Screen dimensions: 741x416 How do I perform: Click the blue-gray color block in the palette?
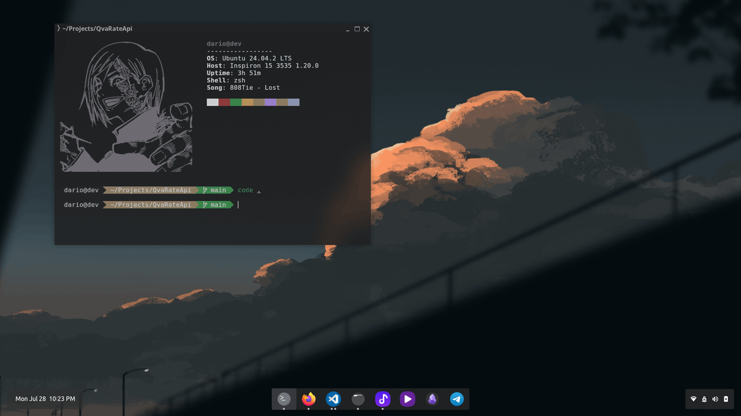[x=294, y=102]
